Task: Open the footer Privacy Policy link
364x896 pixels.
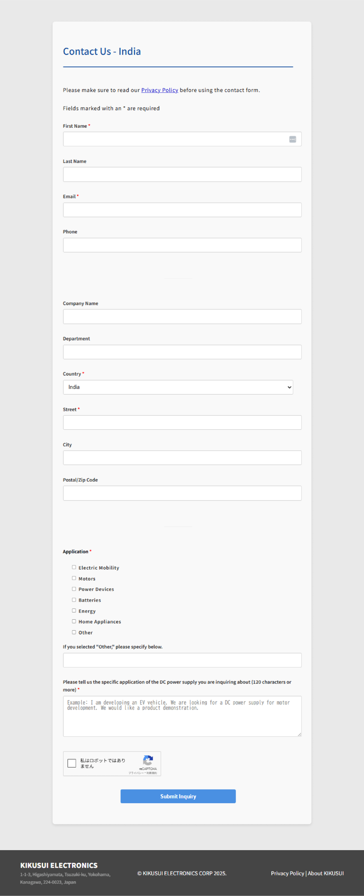Action: coord(287,873)
